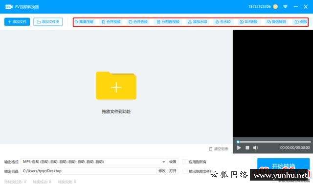Mute the preview volume speaker icon
This screenshot has width=313, height=184.
coord(255,148)
